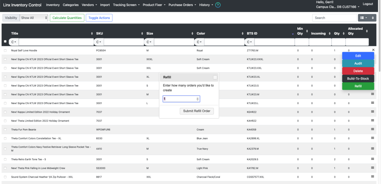381x184 pixels.
Task: Sort table by Title column arrows
Action: 92,33
